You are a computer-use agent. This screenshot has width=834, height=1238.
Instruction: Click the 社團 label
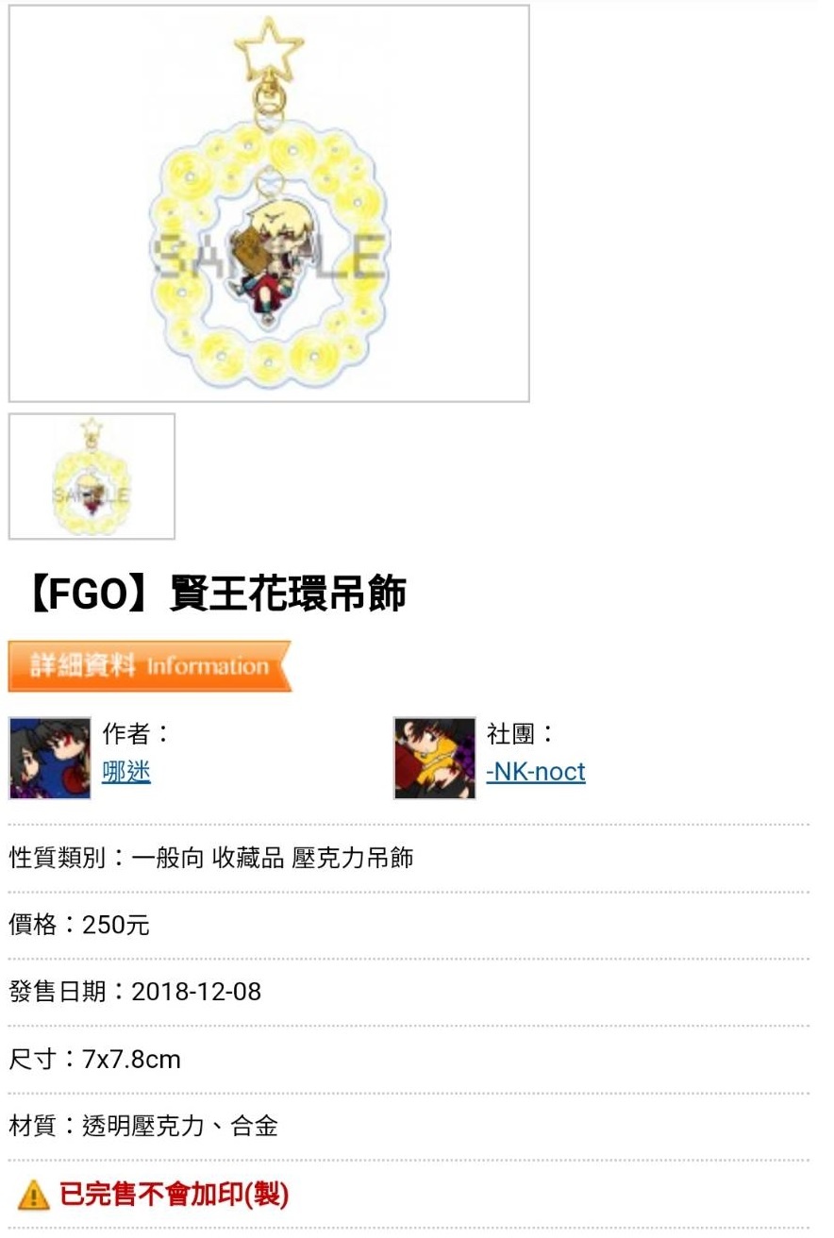point(521,733)
